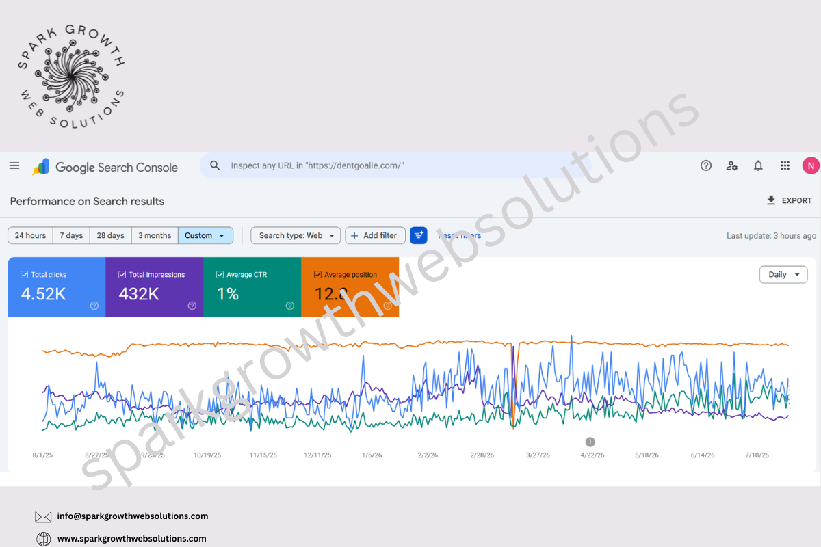Select the 28 days range
Image resolution: width=821 pixels, height=547 pixels.
tap(110, 235)
